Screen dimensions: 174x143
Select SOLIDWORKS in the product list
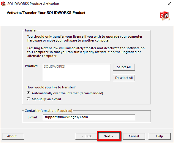(54, 66)
